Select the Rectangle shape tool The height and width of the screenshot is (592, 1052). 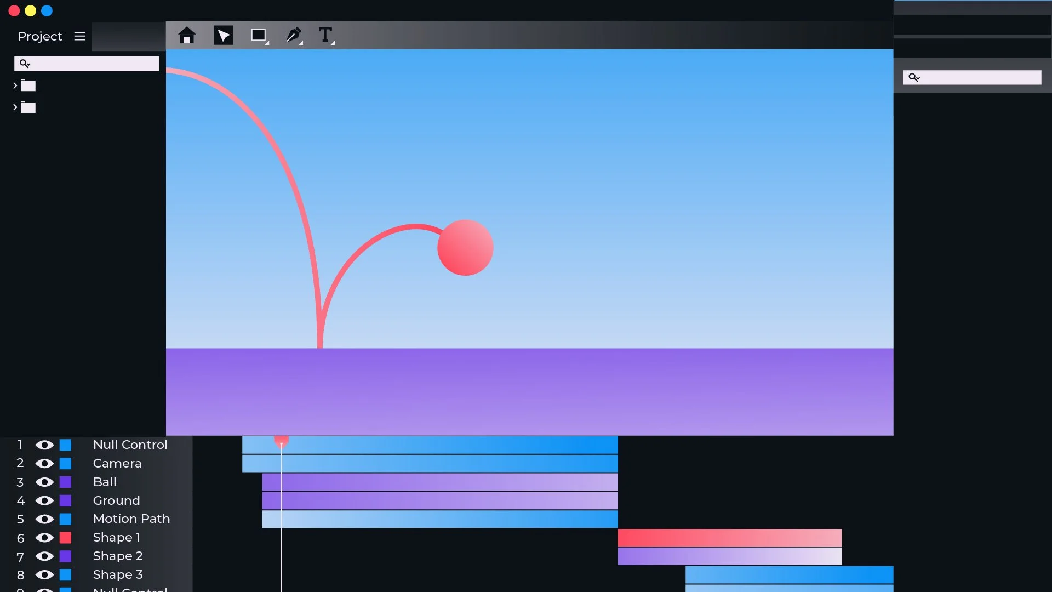click(x=259, y=36)
